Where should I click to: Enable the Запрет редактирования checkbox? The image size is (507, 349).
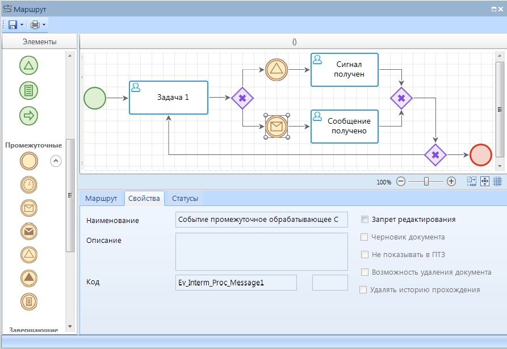365,220
